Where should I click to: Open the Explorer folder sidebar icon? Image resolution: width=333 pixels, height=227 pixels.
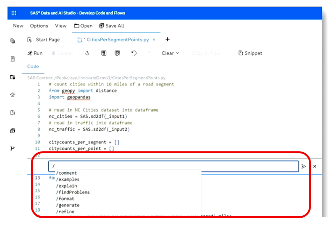click(x=13, y=77)
